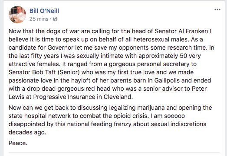Viewport: 227px width, 156px height.
Task: Open the 25 mins timestamp permalink
Action: (39, 19)
